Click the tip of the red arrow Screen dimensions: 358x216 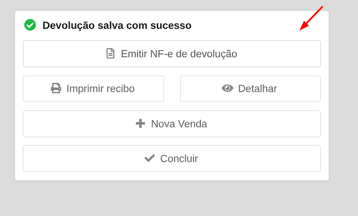point(300,30)
